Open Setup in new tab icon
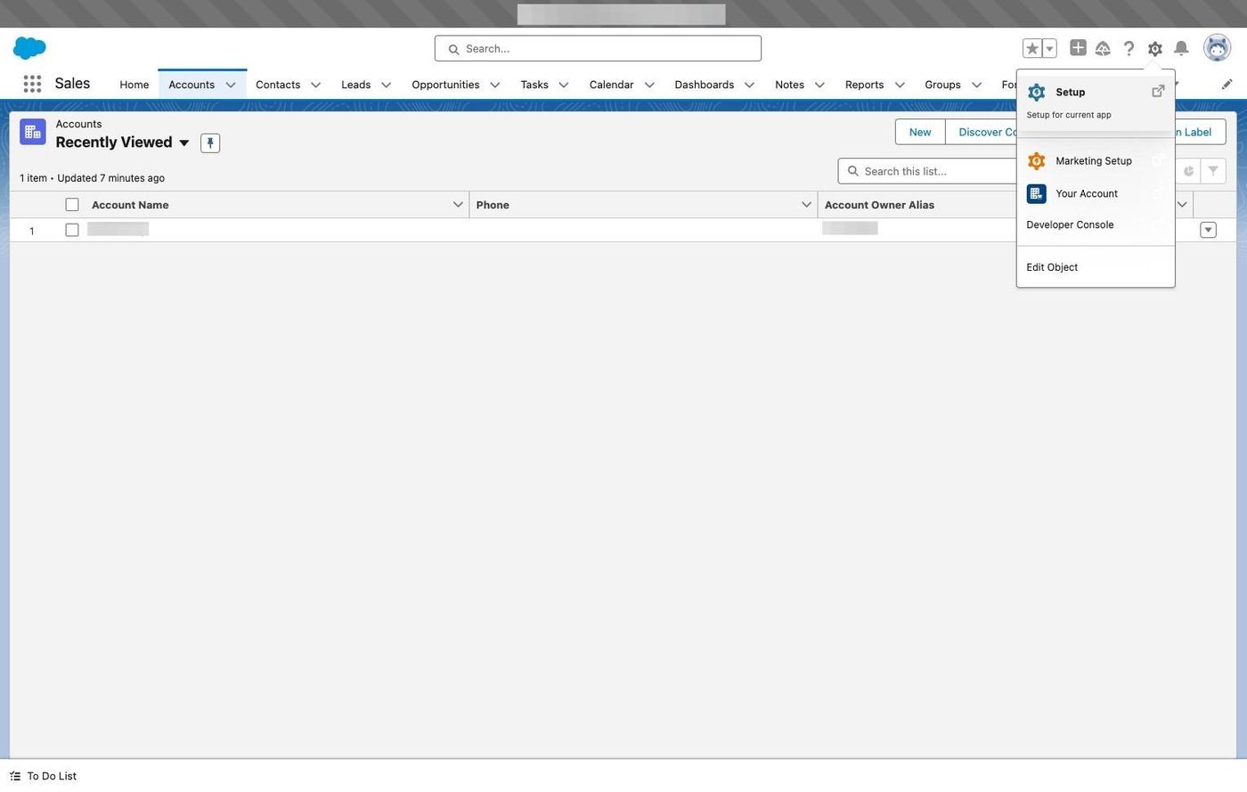The image size is (1247, 792). click(1158, 91)
